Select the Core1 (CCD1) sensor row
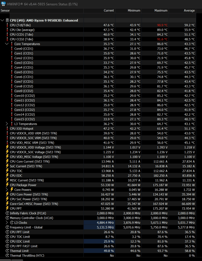The height and width of the screenshot is (261, 202). click(x=98, y=53)
